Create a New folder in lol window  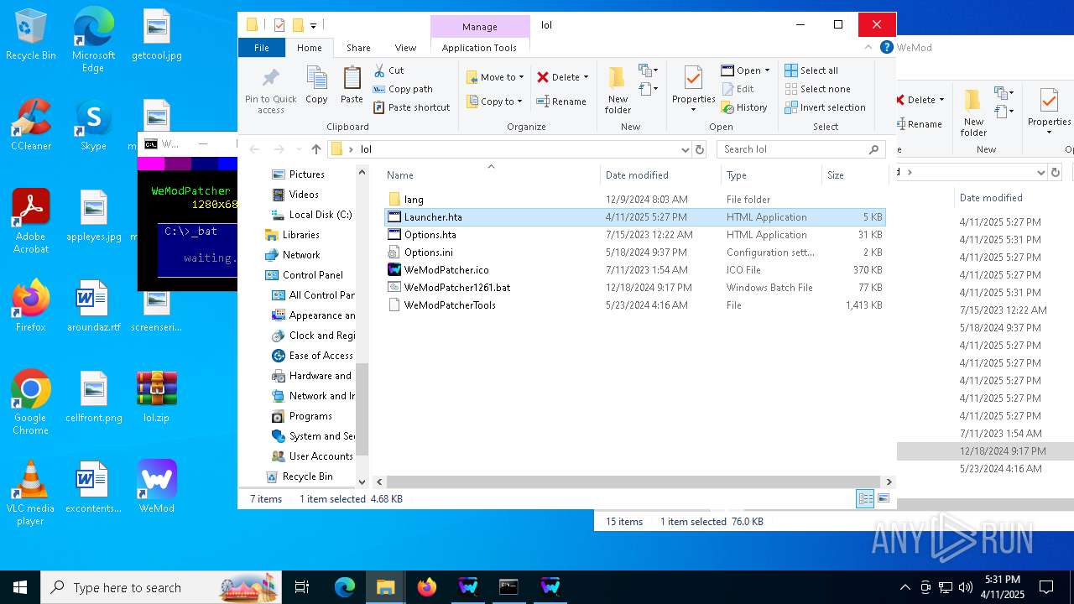point(618,90)
